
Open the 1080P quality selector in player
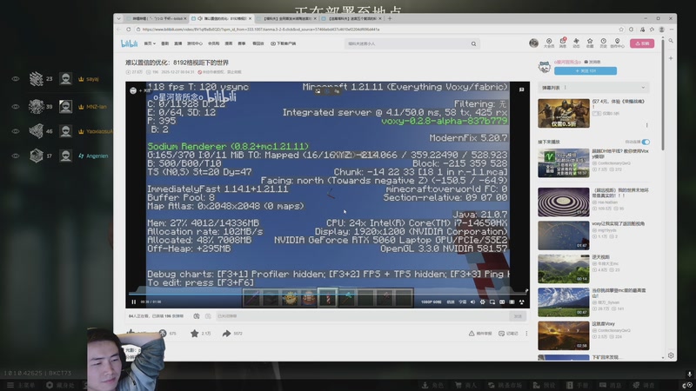click(431, 302)
